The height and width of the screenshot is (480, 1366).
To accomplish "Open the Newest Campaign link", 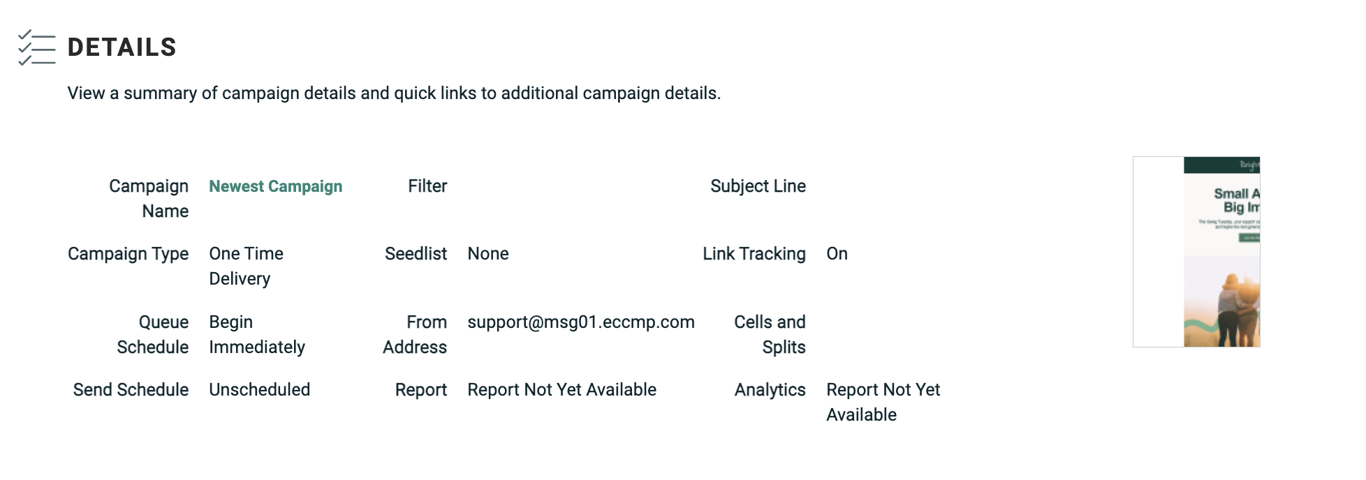I will 275,186.
